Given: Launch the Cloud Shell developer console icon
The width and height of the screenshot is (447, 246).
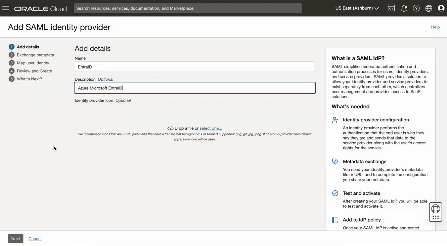Looking at the screenshot, I should (391, 8).
